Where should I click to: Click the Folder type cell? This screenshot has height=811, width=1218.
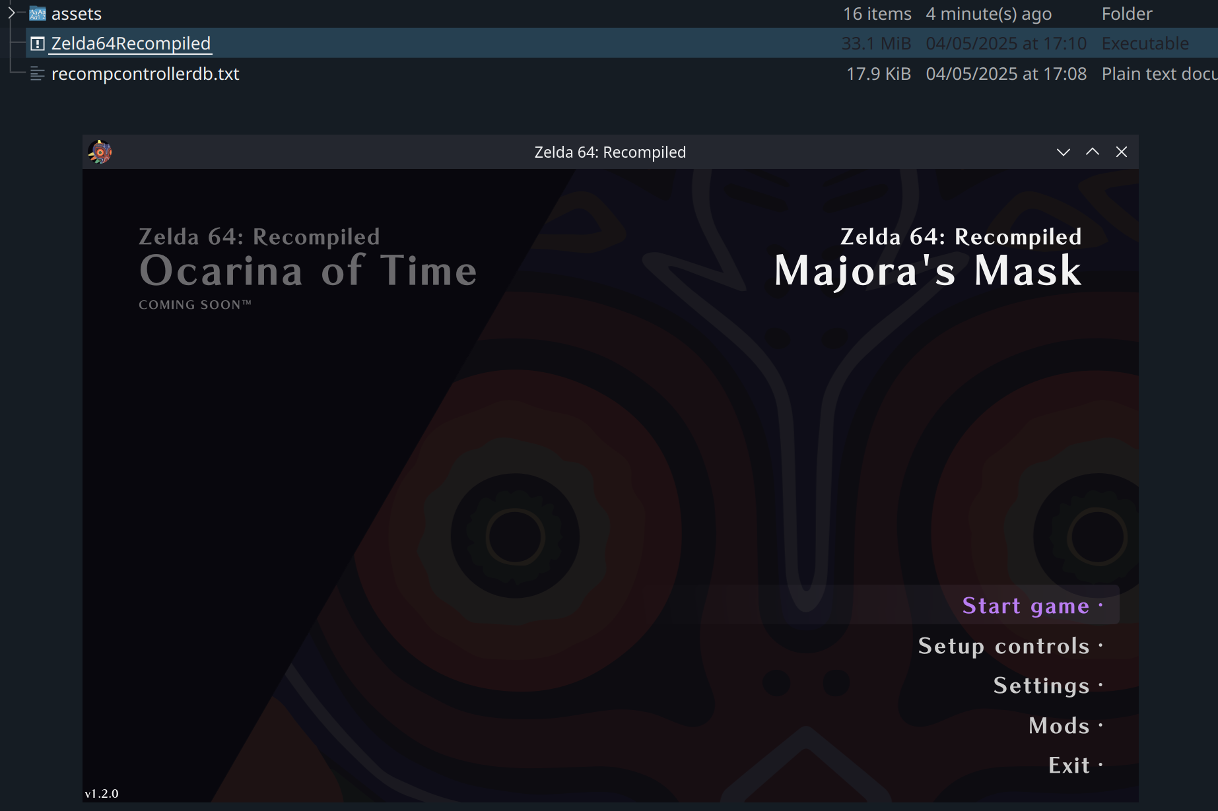(x=1127, y=13)
